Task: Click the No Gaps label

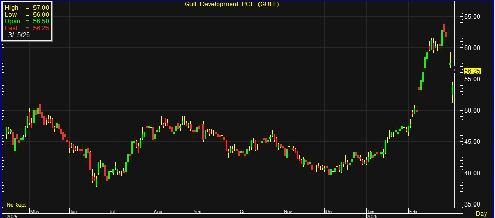Action: coord(17,205)
